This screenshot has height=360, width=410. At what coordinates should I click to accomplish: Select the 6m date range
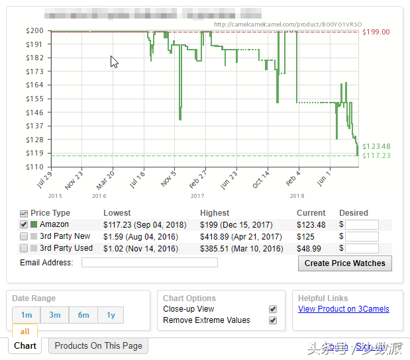[x=83, y=315]
